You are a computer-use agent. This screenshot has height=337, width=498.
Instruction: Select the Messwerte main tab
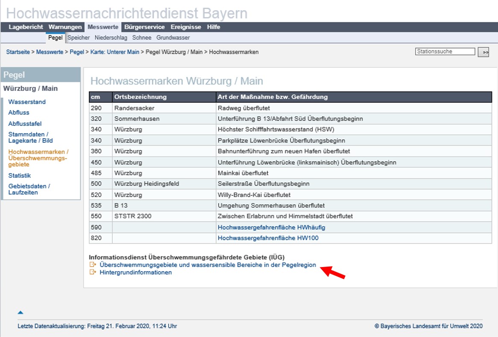[x=103, y=27]
